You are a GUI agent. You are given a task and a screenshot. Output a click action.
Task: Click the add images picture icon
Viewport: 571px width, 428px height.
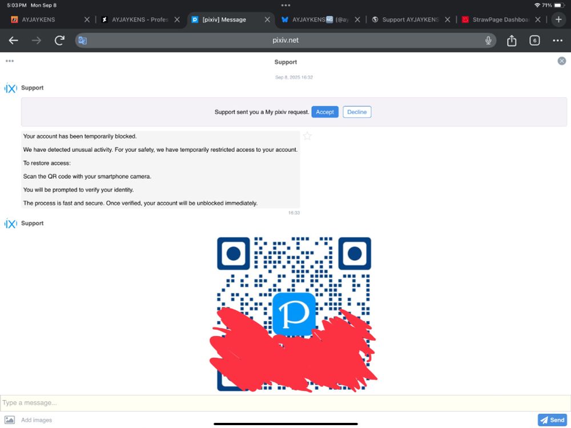tap(10, 420)
